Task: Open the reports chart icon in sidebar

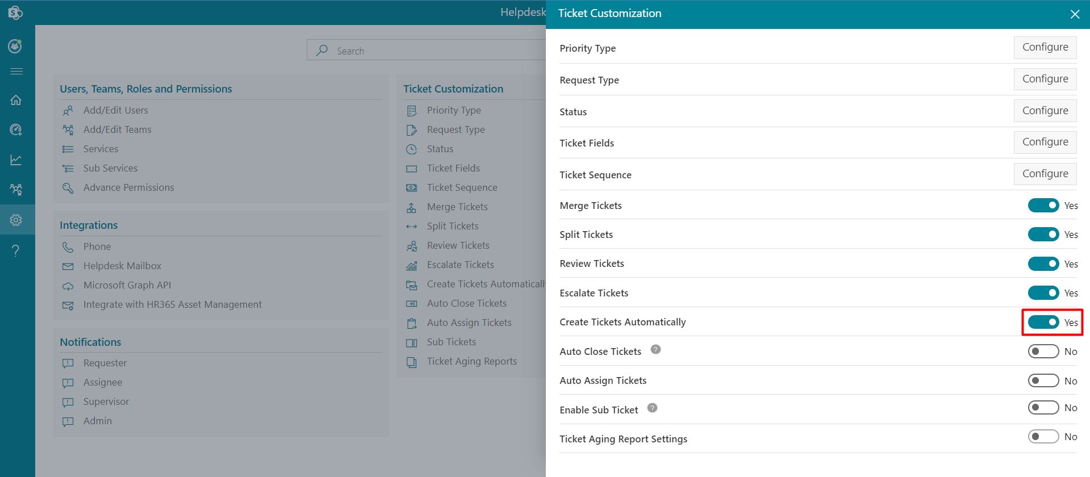Action: 16,160
